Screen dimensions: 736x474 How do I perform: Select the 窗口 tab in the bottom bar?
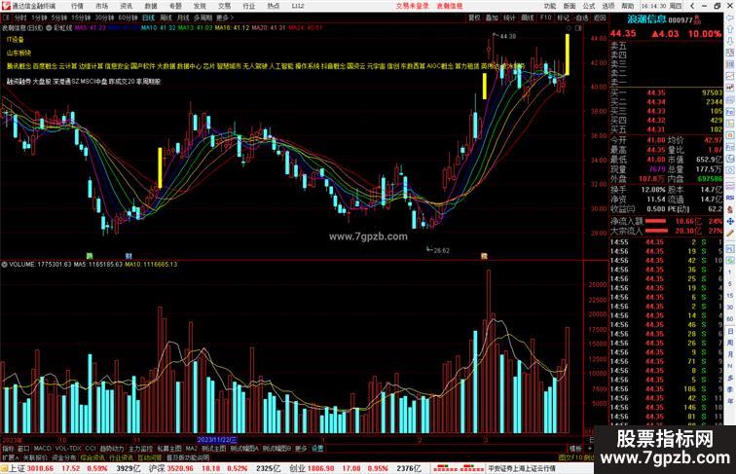(23, 449)
